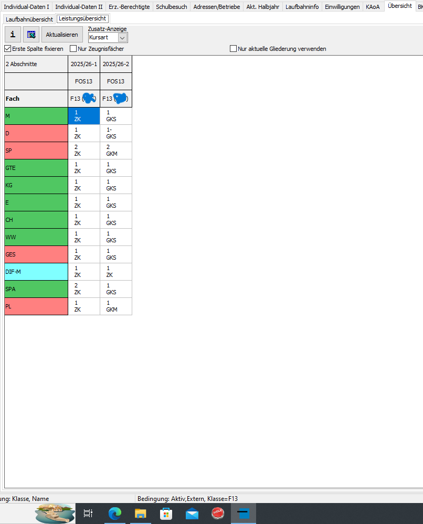Click the WW subject cell
423x524 pixels.
pyautogui.click(x=36, y=237)
